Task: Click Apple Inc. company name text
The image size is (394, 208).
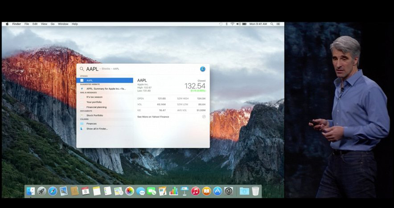Action: coord(143,85)
